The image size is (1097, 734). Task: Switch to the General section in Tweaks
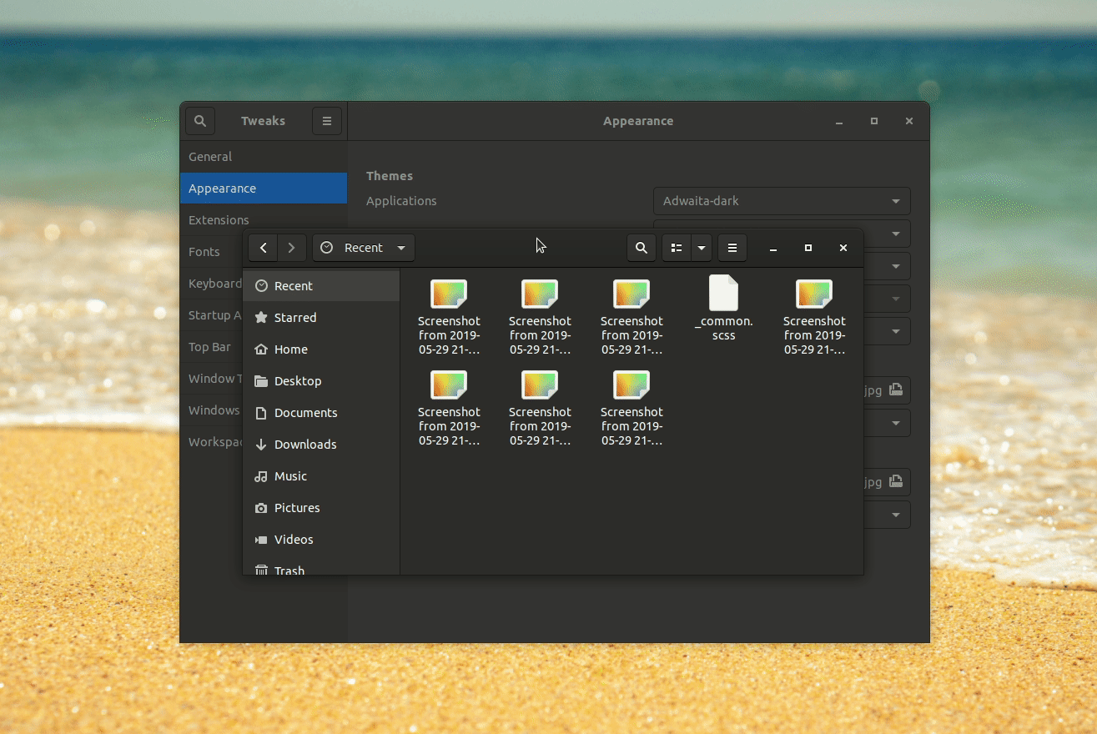[210, 156]
